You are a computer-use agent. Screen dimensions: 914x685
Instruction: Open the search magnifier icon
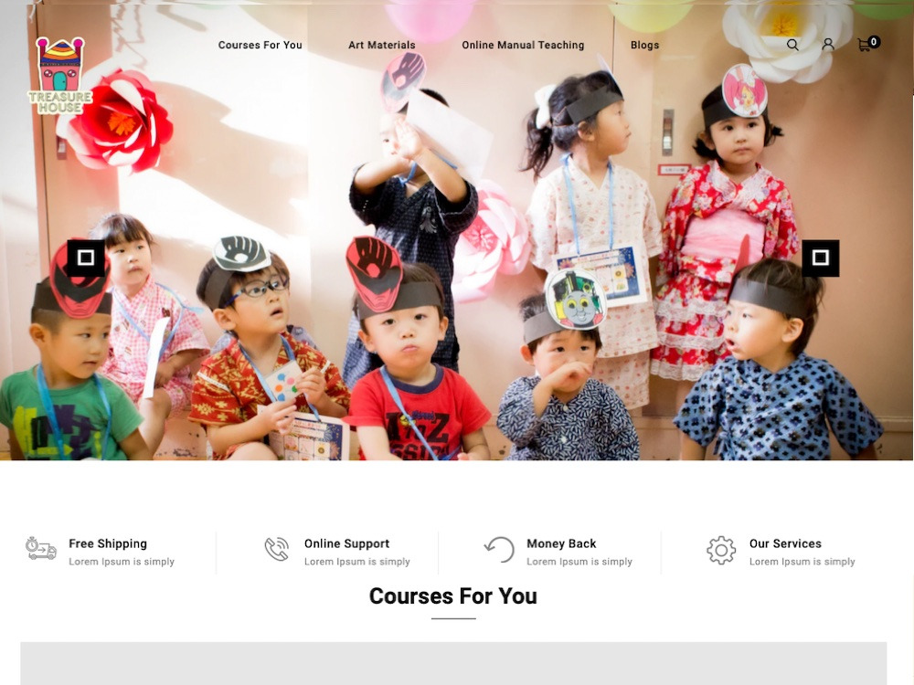click(792, 45)
